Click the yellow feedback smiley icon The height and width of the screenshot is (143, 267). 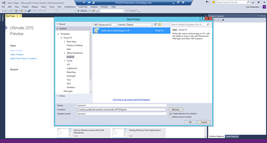pyautogui.click(x=213, y=2)
